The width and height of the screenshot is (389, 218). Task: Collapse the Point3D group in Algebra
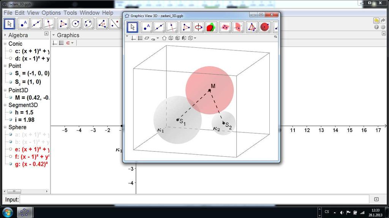pyautogui.click(x=5, y=90)
